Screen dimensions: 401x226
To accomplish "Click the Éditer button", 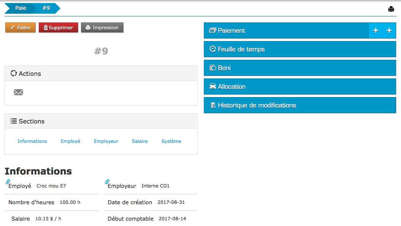I will (21, 28).
